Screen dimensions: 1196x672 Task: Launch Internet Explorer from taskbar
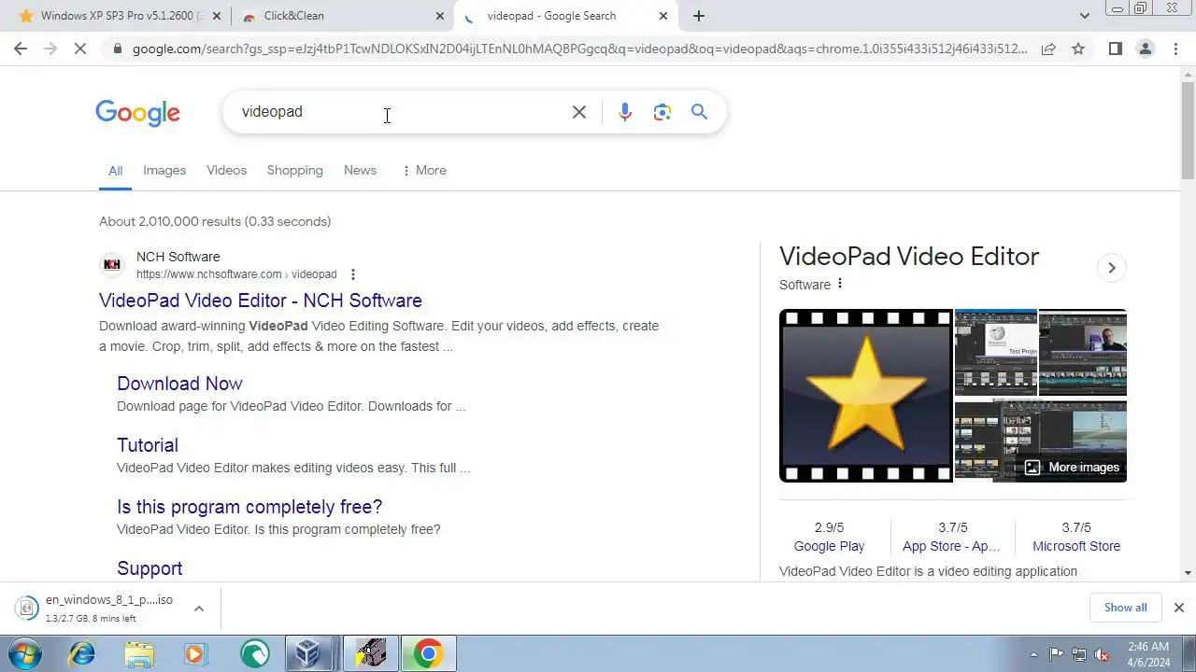pyautogui.click(x=82, y=654)
